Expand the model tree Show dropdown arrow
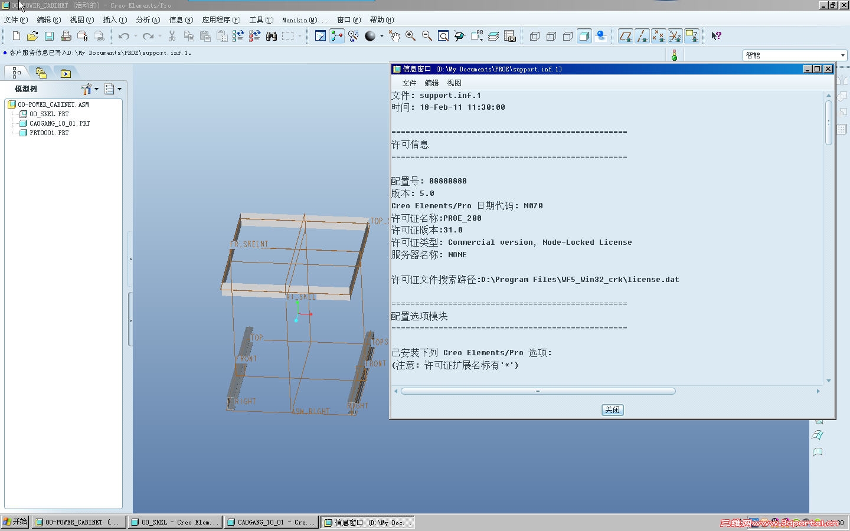The width and height of the screenshot is (850, 531). [119, 89]
